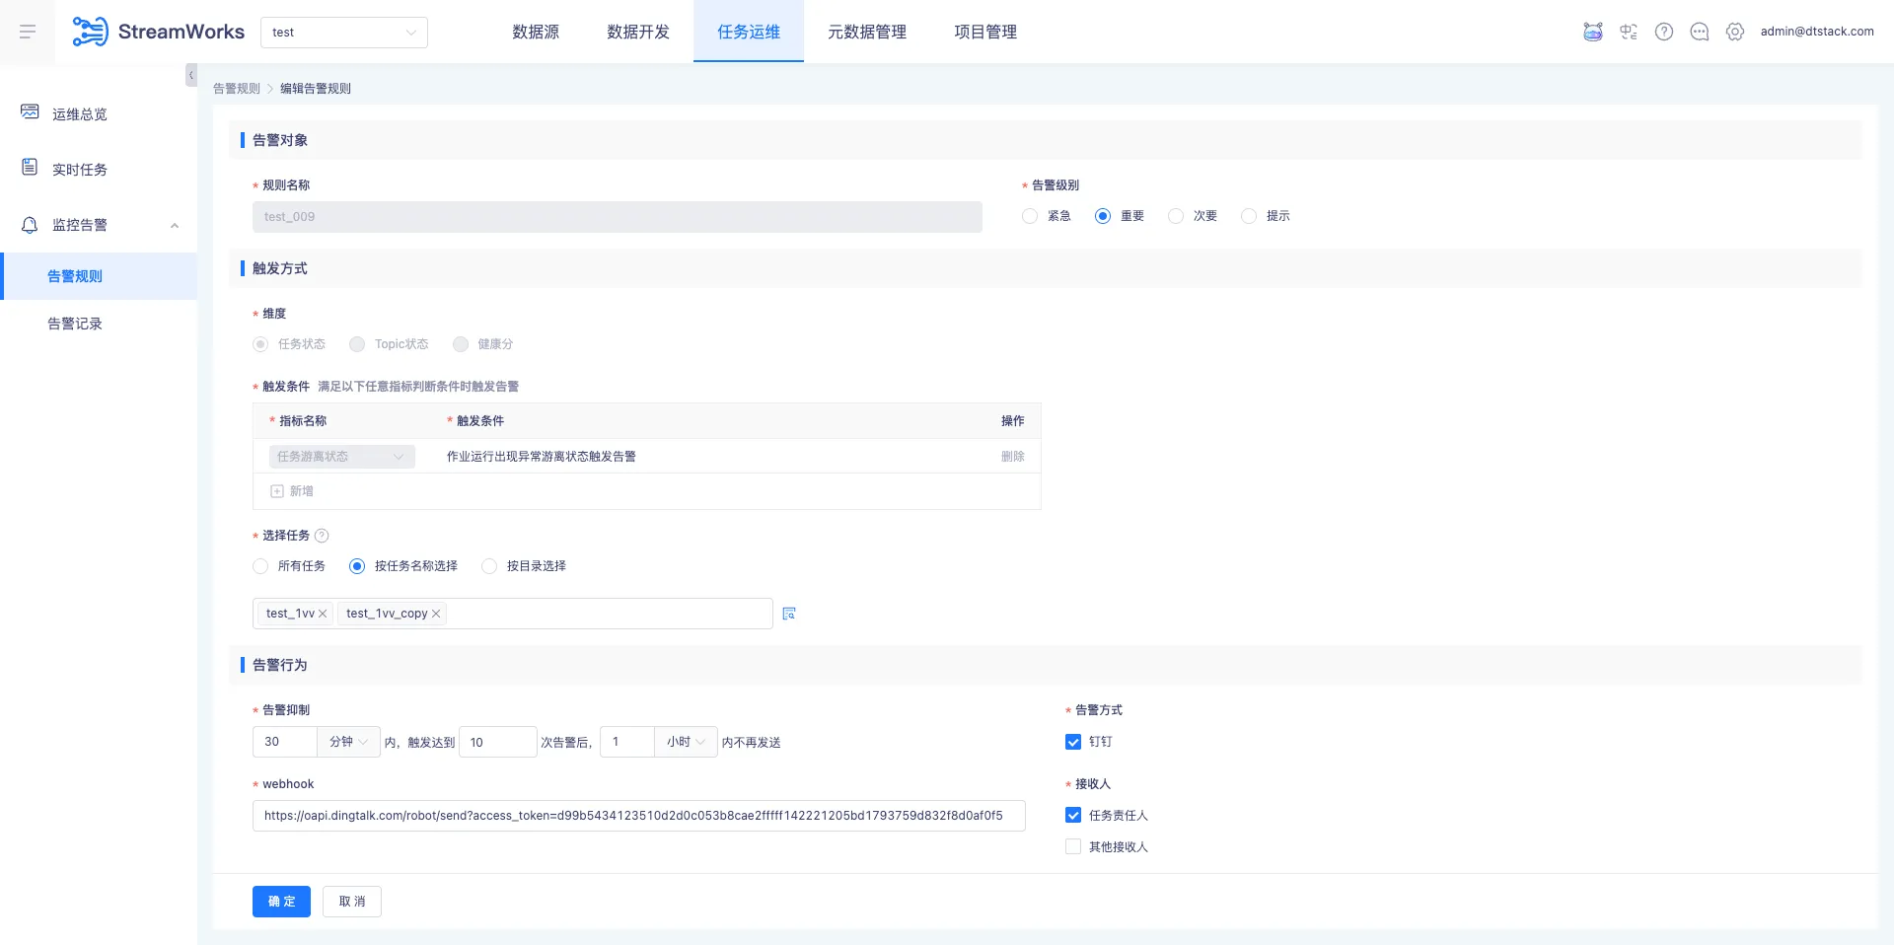Select 按目录选择 task selection option
The image size is (1894, 945).
488,566
